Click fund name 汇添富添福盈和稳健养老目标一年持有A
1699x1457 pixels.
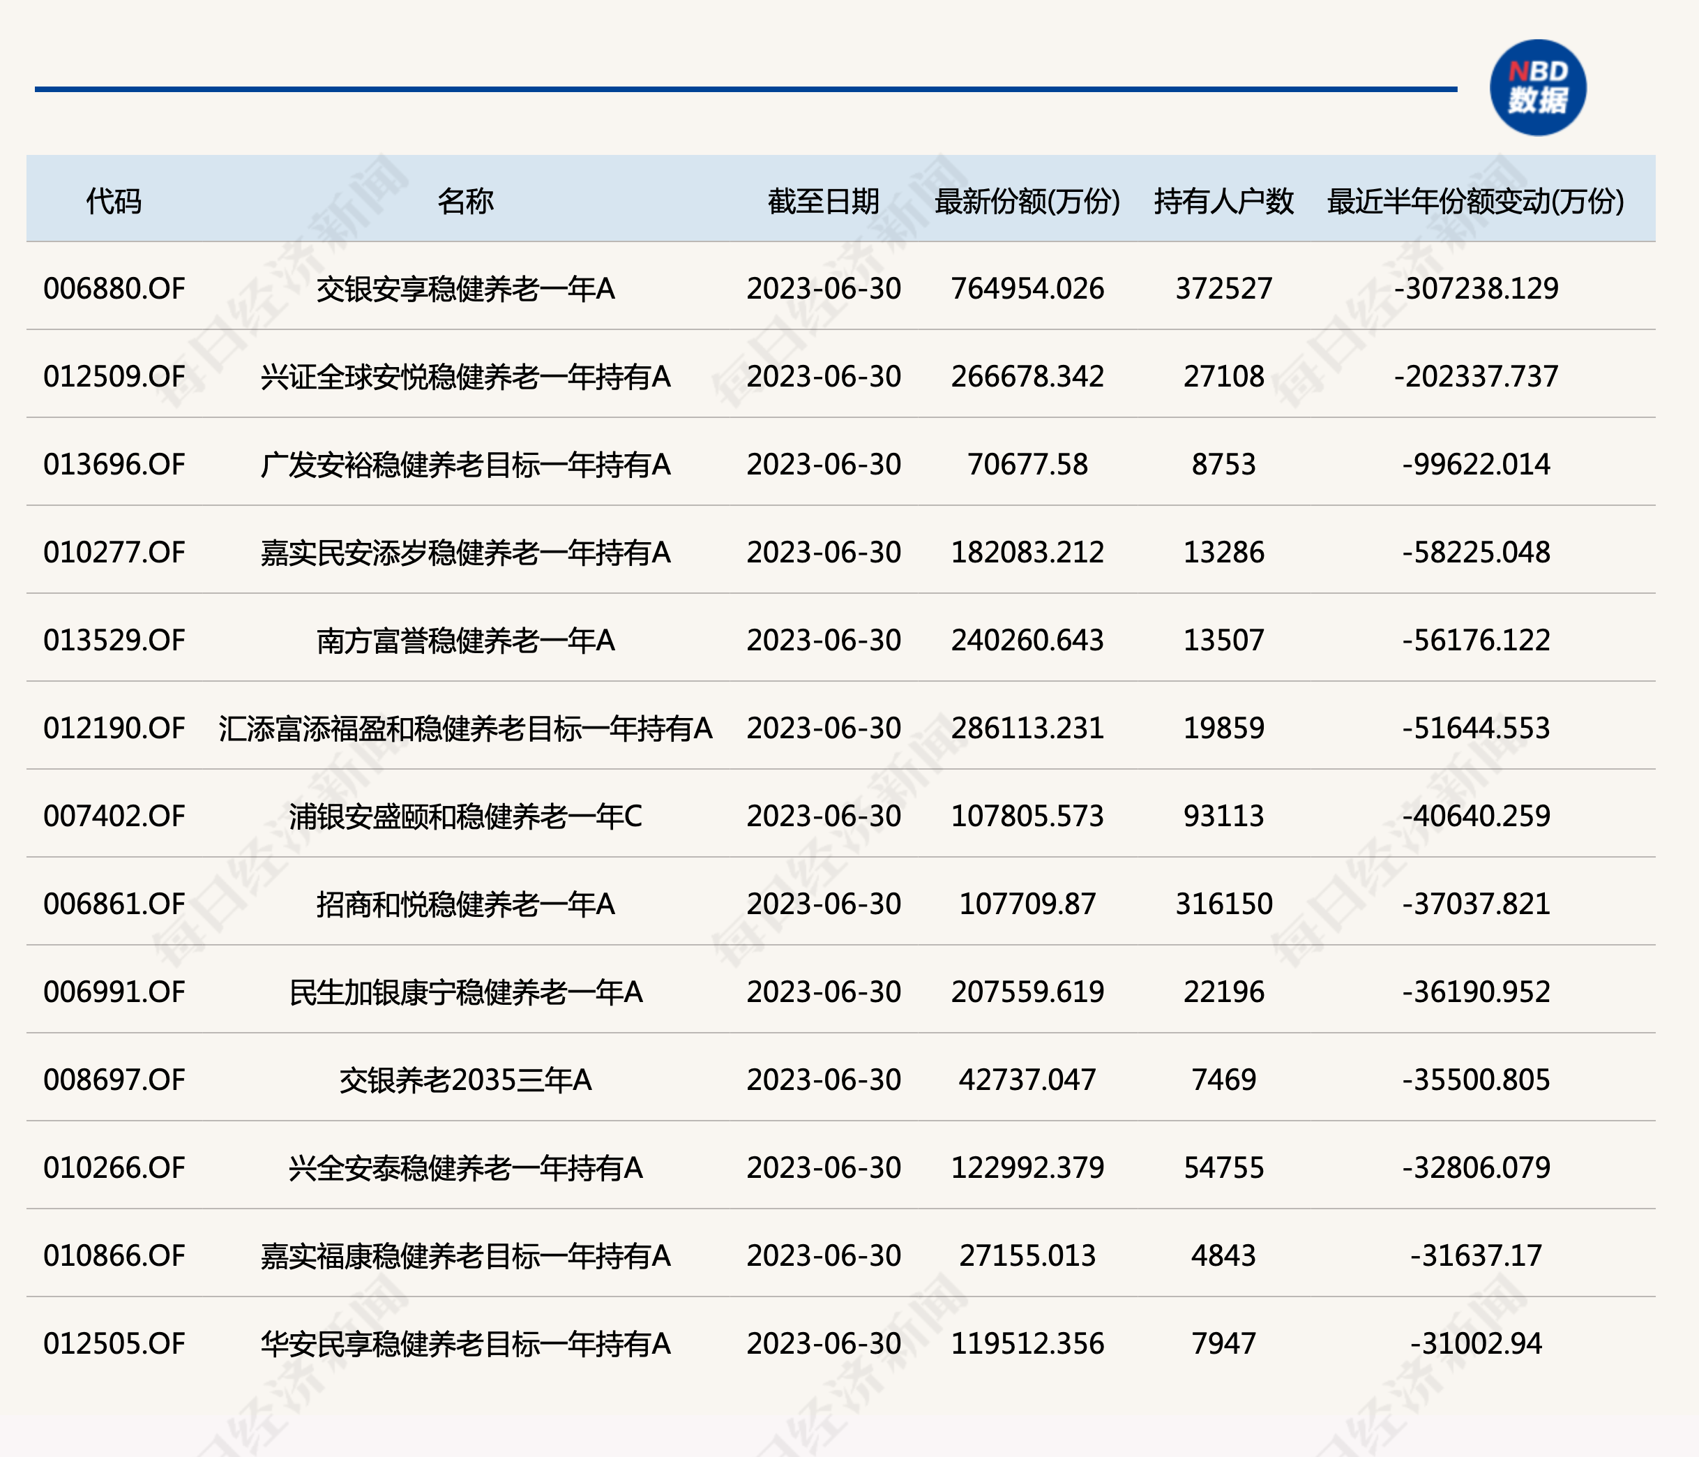pos(465,728)
